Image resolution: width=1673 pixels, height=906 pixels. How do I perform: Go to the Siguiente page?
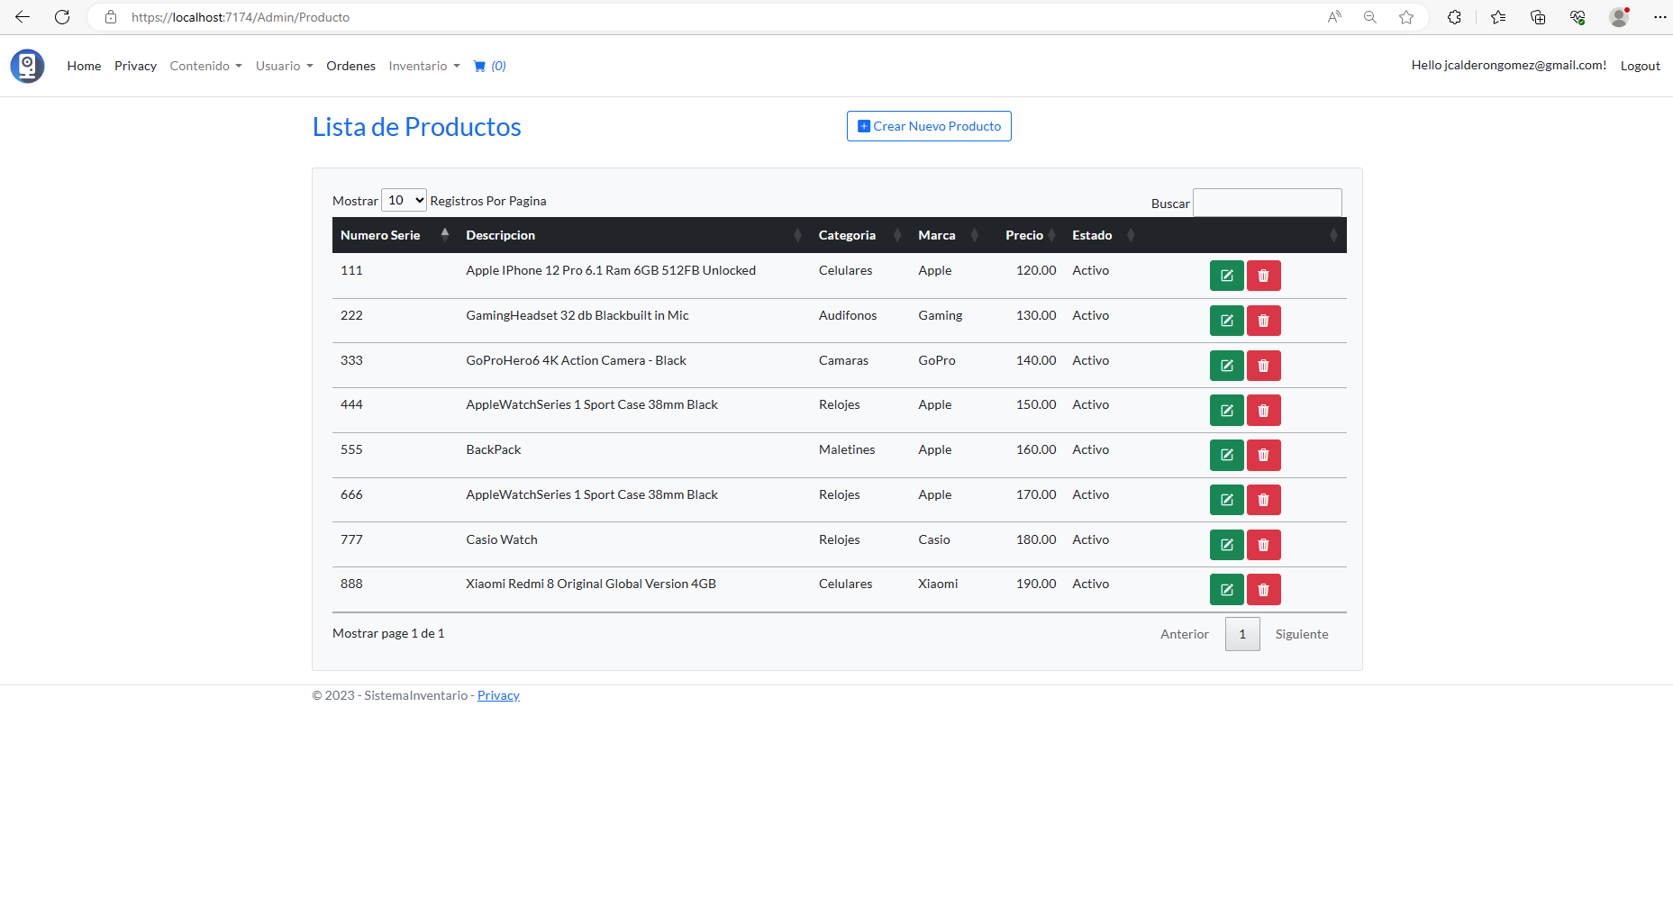click(x=1301, y=634)
